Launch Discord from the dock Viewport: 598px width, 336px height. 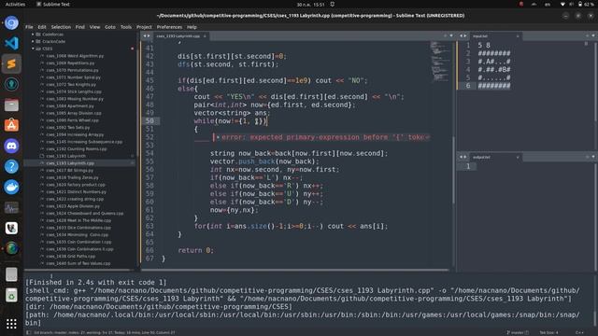[11, 146]
